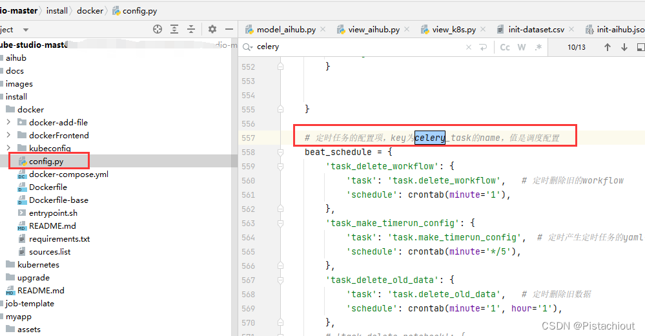Image resolution: width=645 pixels, height=336 pixels.
Task: Select docs folder in tree
Action: coord(15,71)
